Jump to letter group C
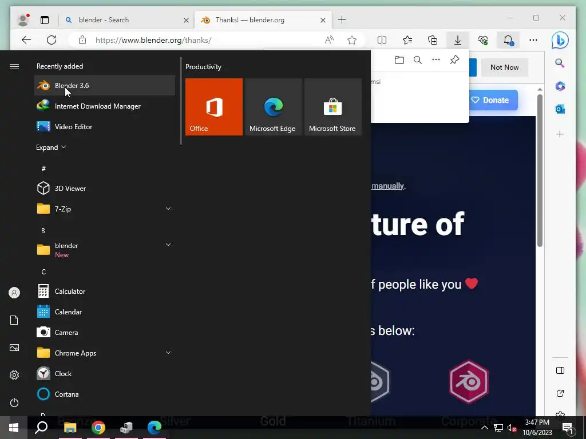 (43, 272)
